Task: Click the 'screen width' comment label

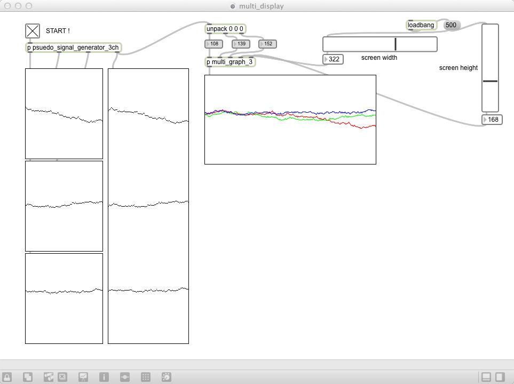Action: 379,58
